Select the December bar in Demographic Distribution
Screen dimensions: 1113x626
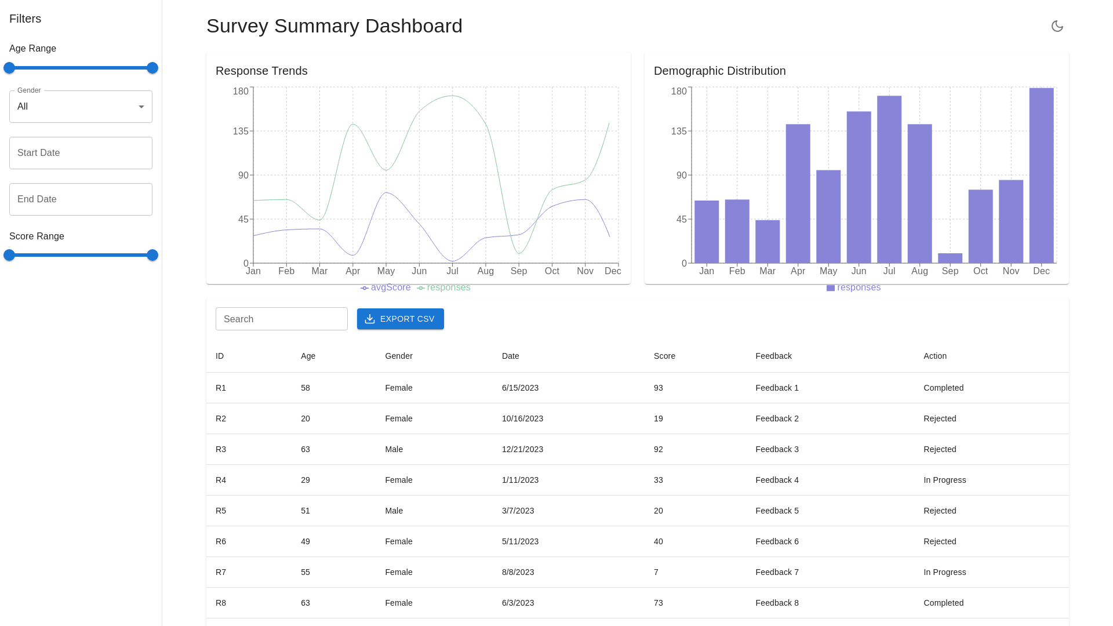coord(1041,176)
